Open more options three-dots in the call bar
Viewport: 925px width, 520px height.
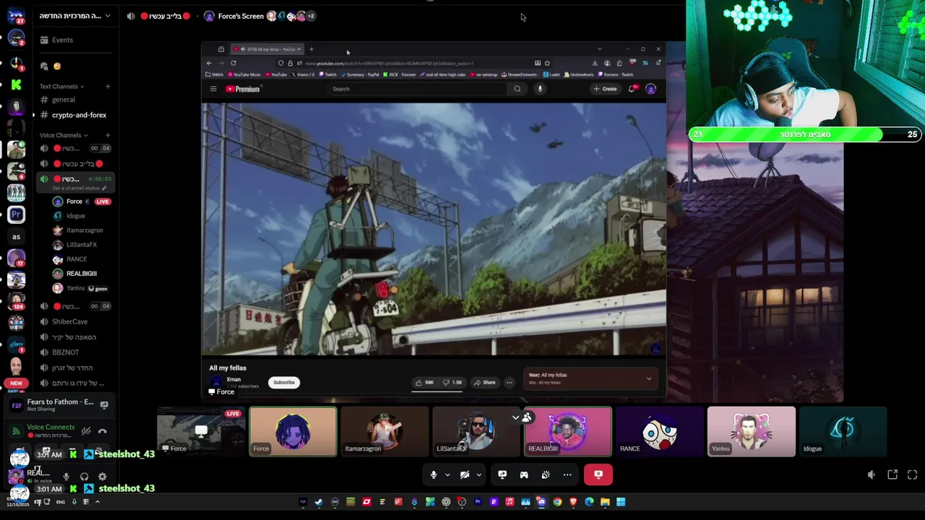click(567, 474)
